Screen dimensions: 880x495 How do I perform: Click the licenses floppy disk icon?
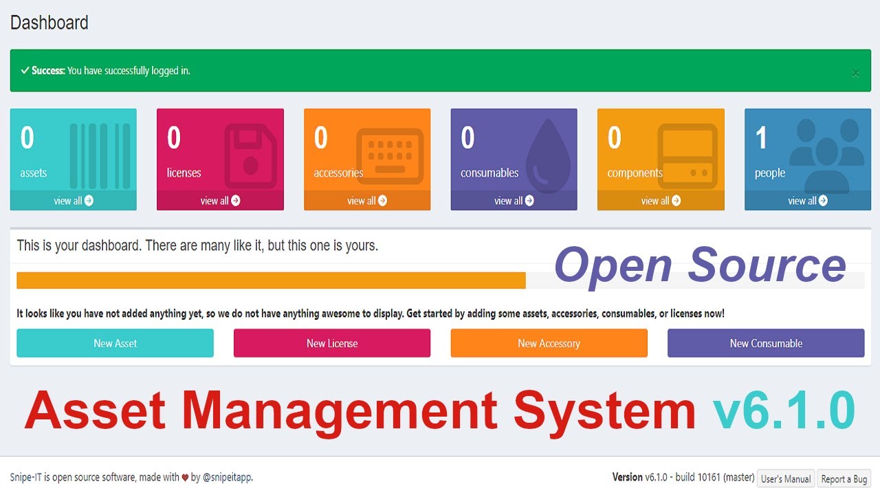251,156
